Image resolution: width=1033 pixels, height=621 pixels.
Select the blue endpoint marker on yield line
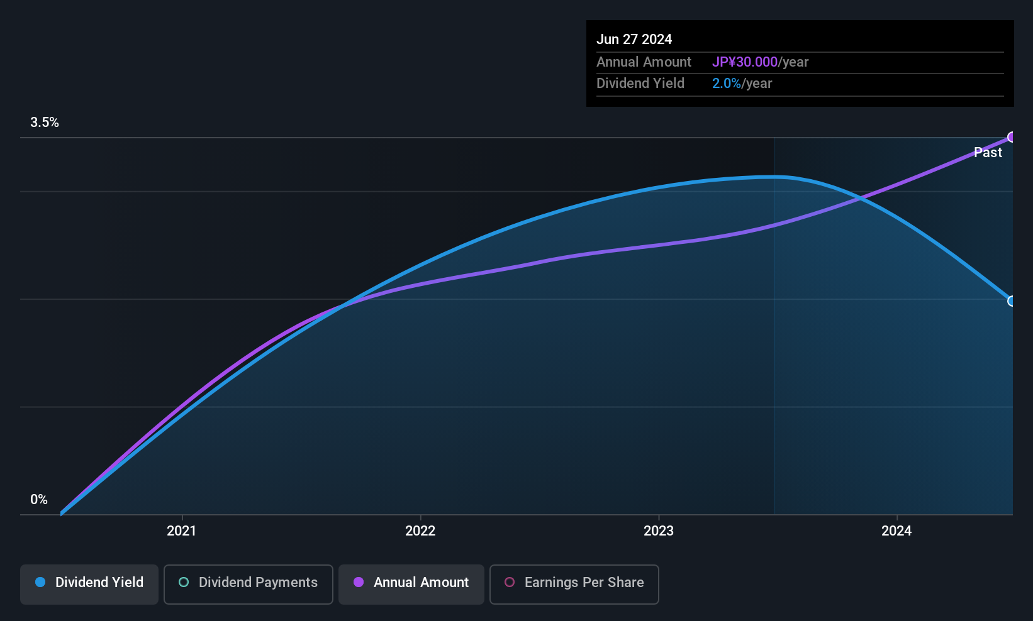click(1012, 301)
